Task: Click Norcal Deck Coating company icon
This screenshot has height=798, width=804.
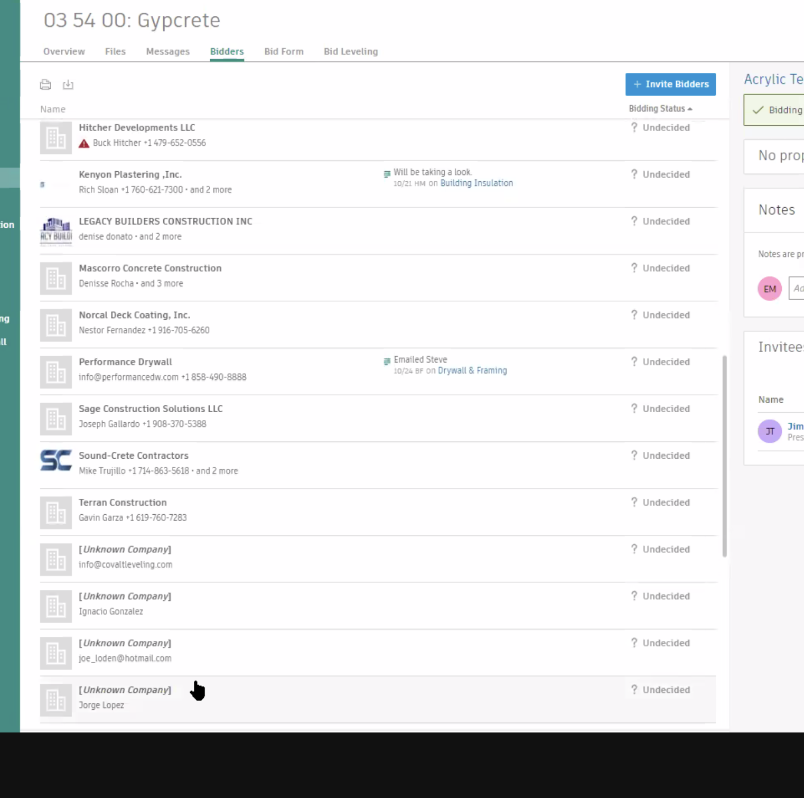Action: pyautogui.click(x=56, y=325)
